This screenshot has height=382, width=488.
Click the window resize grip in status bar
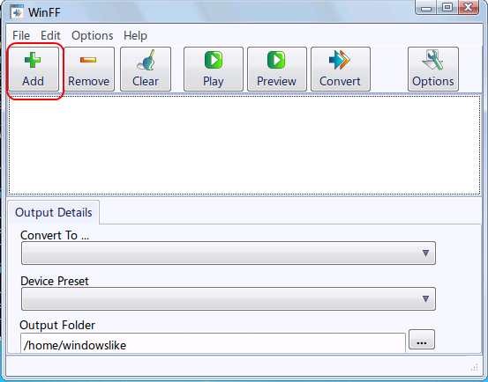(475, 368)
